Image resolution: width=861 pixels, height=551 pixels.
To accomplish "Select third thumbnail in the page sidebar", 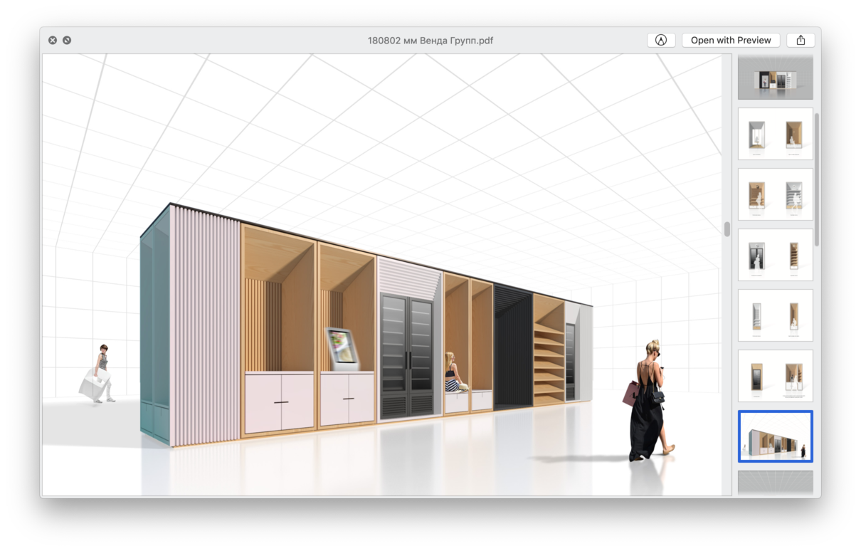I will point(775,194).
